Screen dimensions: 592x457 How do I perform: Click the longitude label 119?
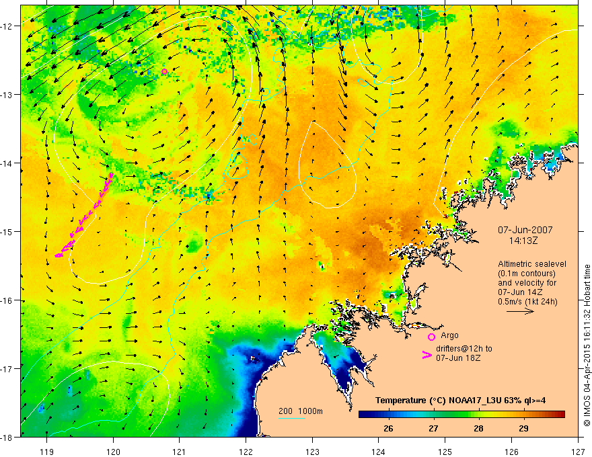click(x=46, y=452)
